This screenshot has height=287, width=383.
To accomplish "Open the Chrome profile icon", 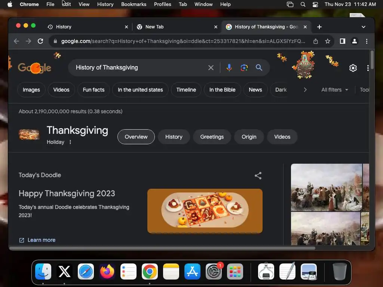I will pyautogui.click(x=355, y=41).
